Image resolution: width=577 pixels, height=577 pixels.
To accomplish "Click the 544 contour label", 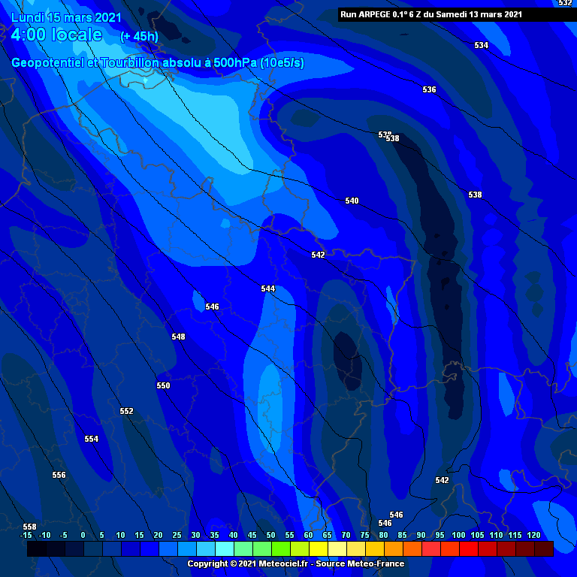I will (x=268, y=288).
